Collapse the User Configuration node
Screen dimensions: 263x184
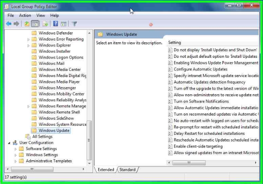[9, 143]
